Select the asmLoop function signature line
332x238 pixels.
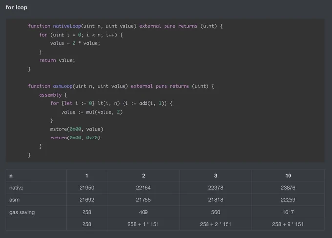121,86
